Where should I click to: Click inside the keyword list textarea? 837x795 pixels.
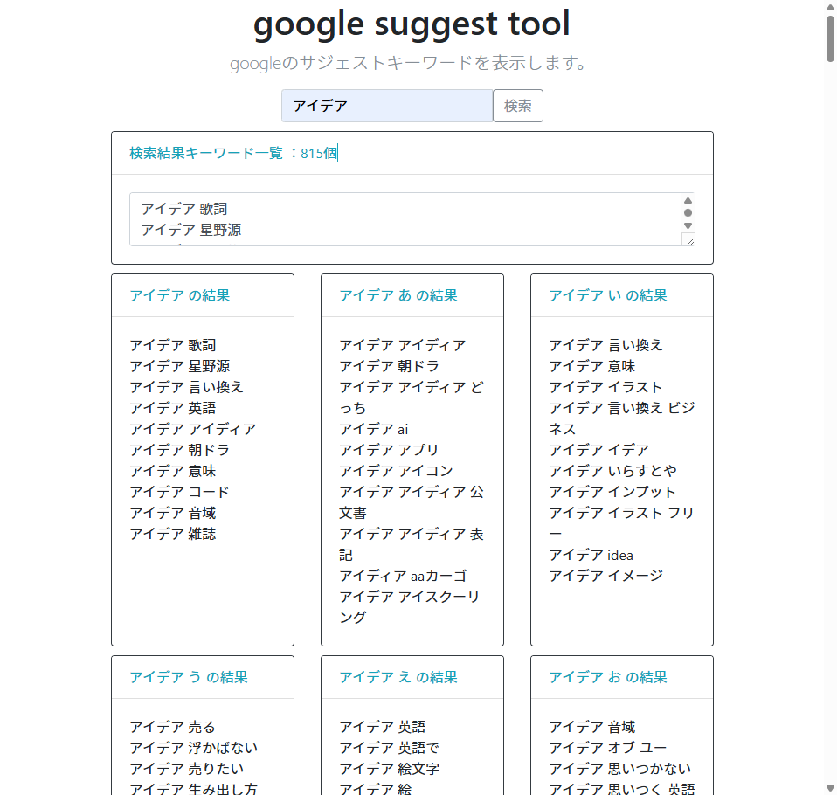pyautogui.click(x=402, y=218)
